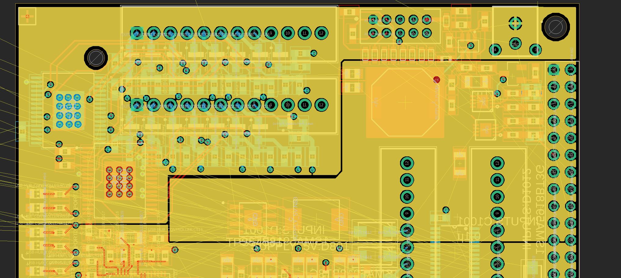Select pad 11 of right vertical INPUTS connector

coord(497,180)
